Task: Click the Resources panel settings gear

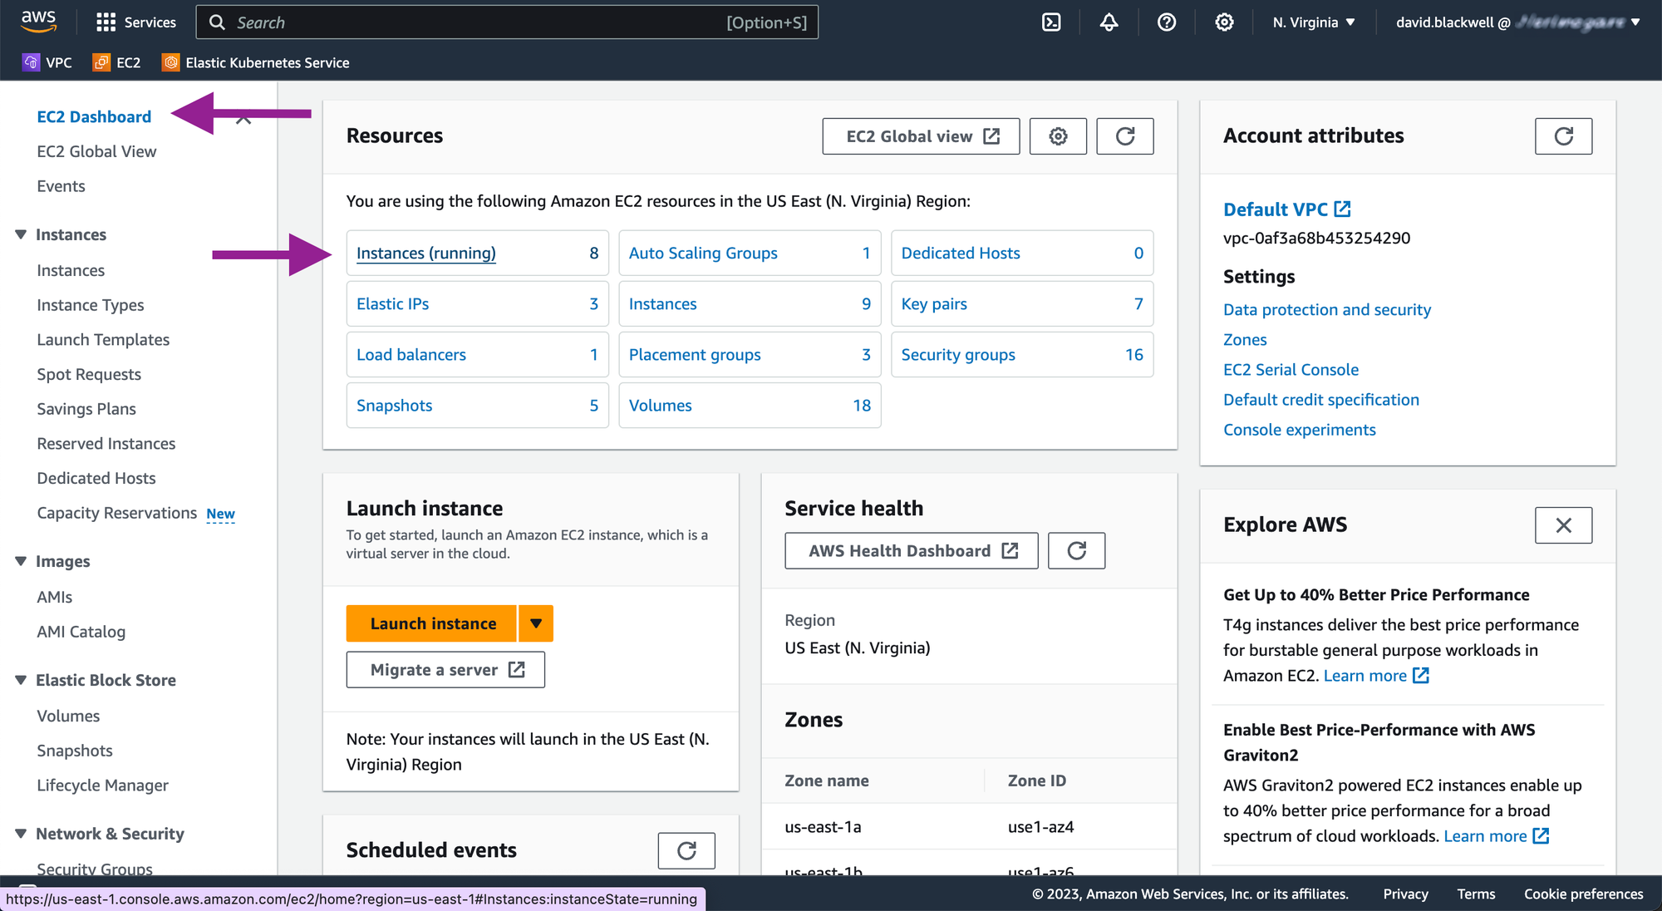Action: 1058,136
